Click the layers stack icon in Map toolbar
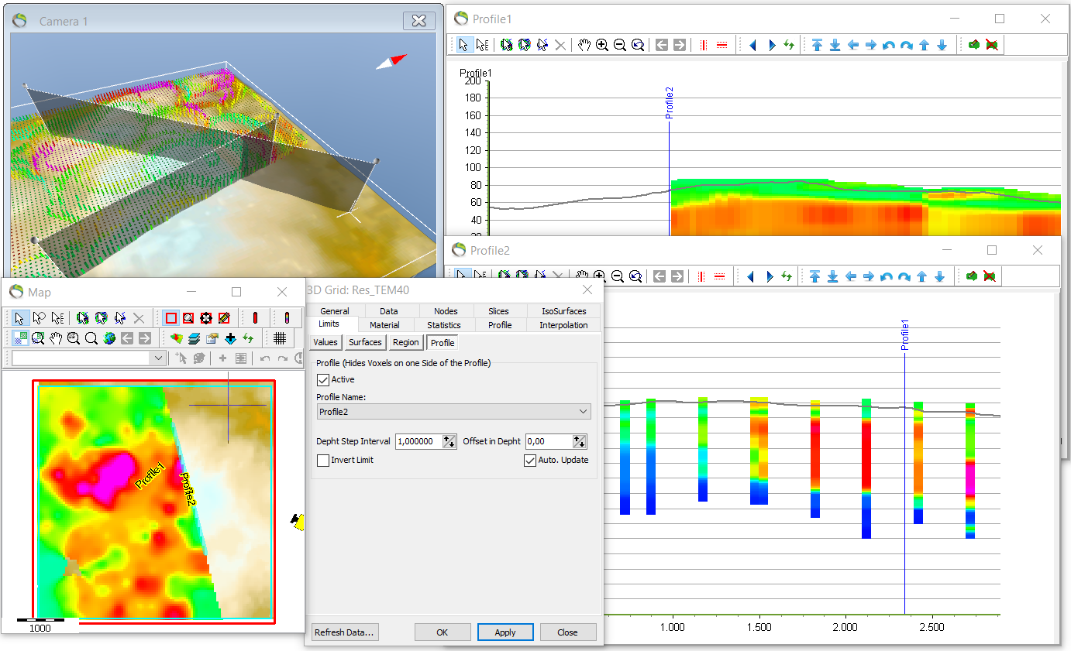Image resolution: width=1071 pixels, height=651 pixels. coord(195,337)
